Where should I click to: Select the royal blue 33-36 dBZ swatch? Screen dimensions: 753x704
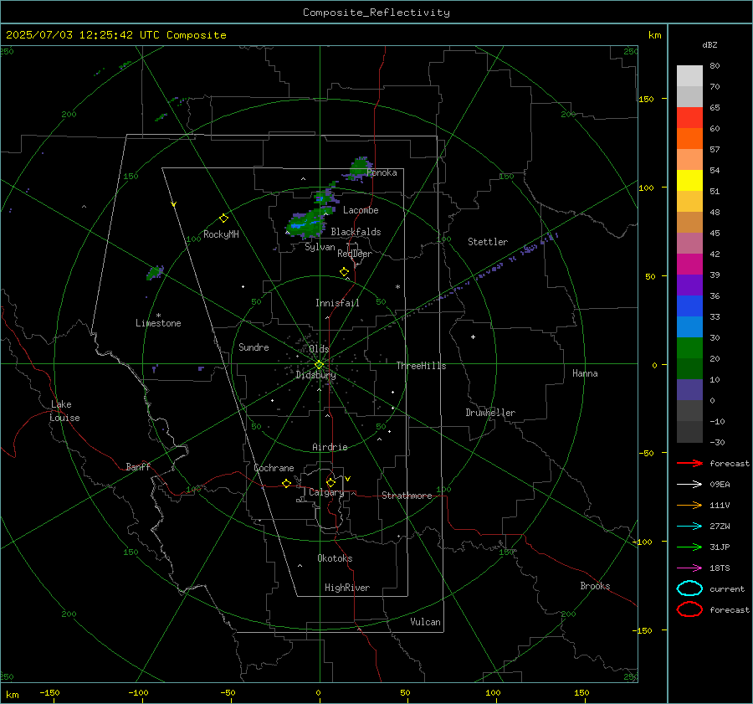click(x=689, y=306)
